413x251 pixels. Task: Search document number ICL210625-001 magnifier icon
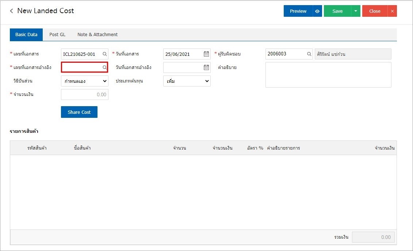coord(104,54)
